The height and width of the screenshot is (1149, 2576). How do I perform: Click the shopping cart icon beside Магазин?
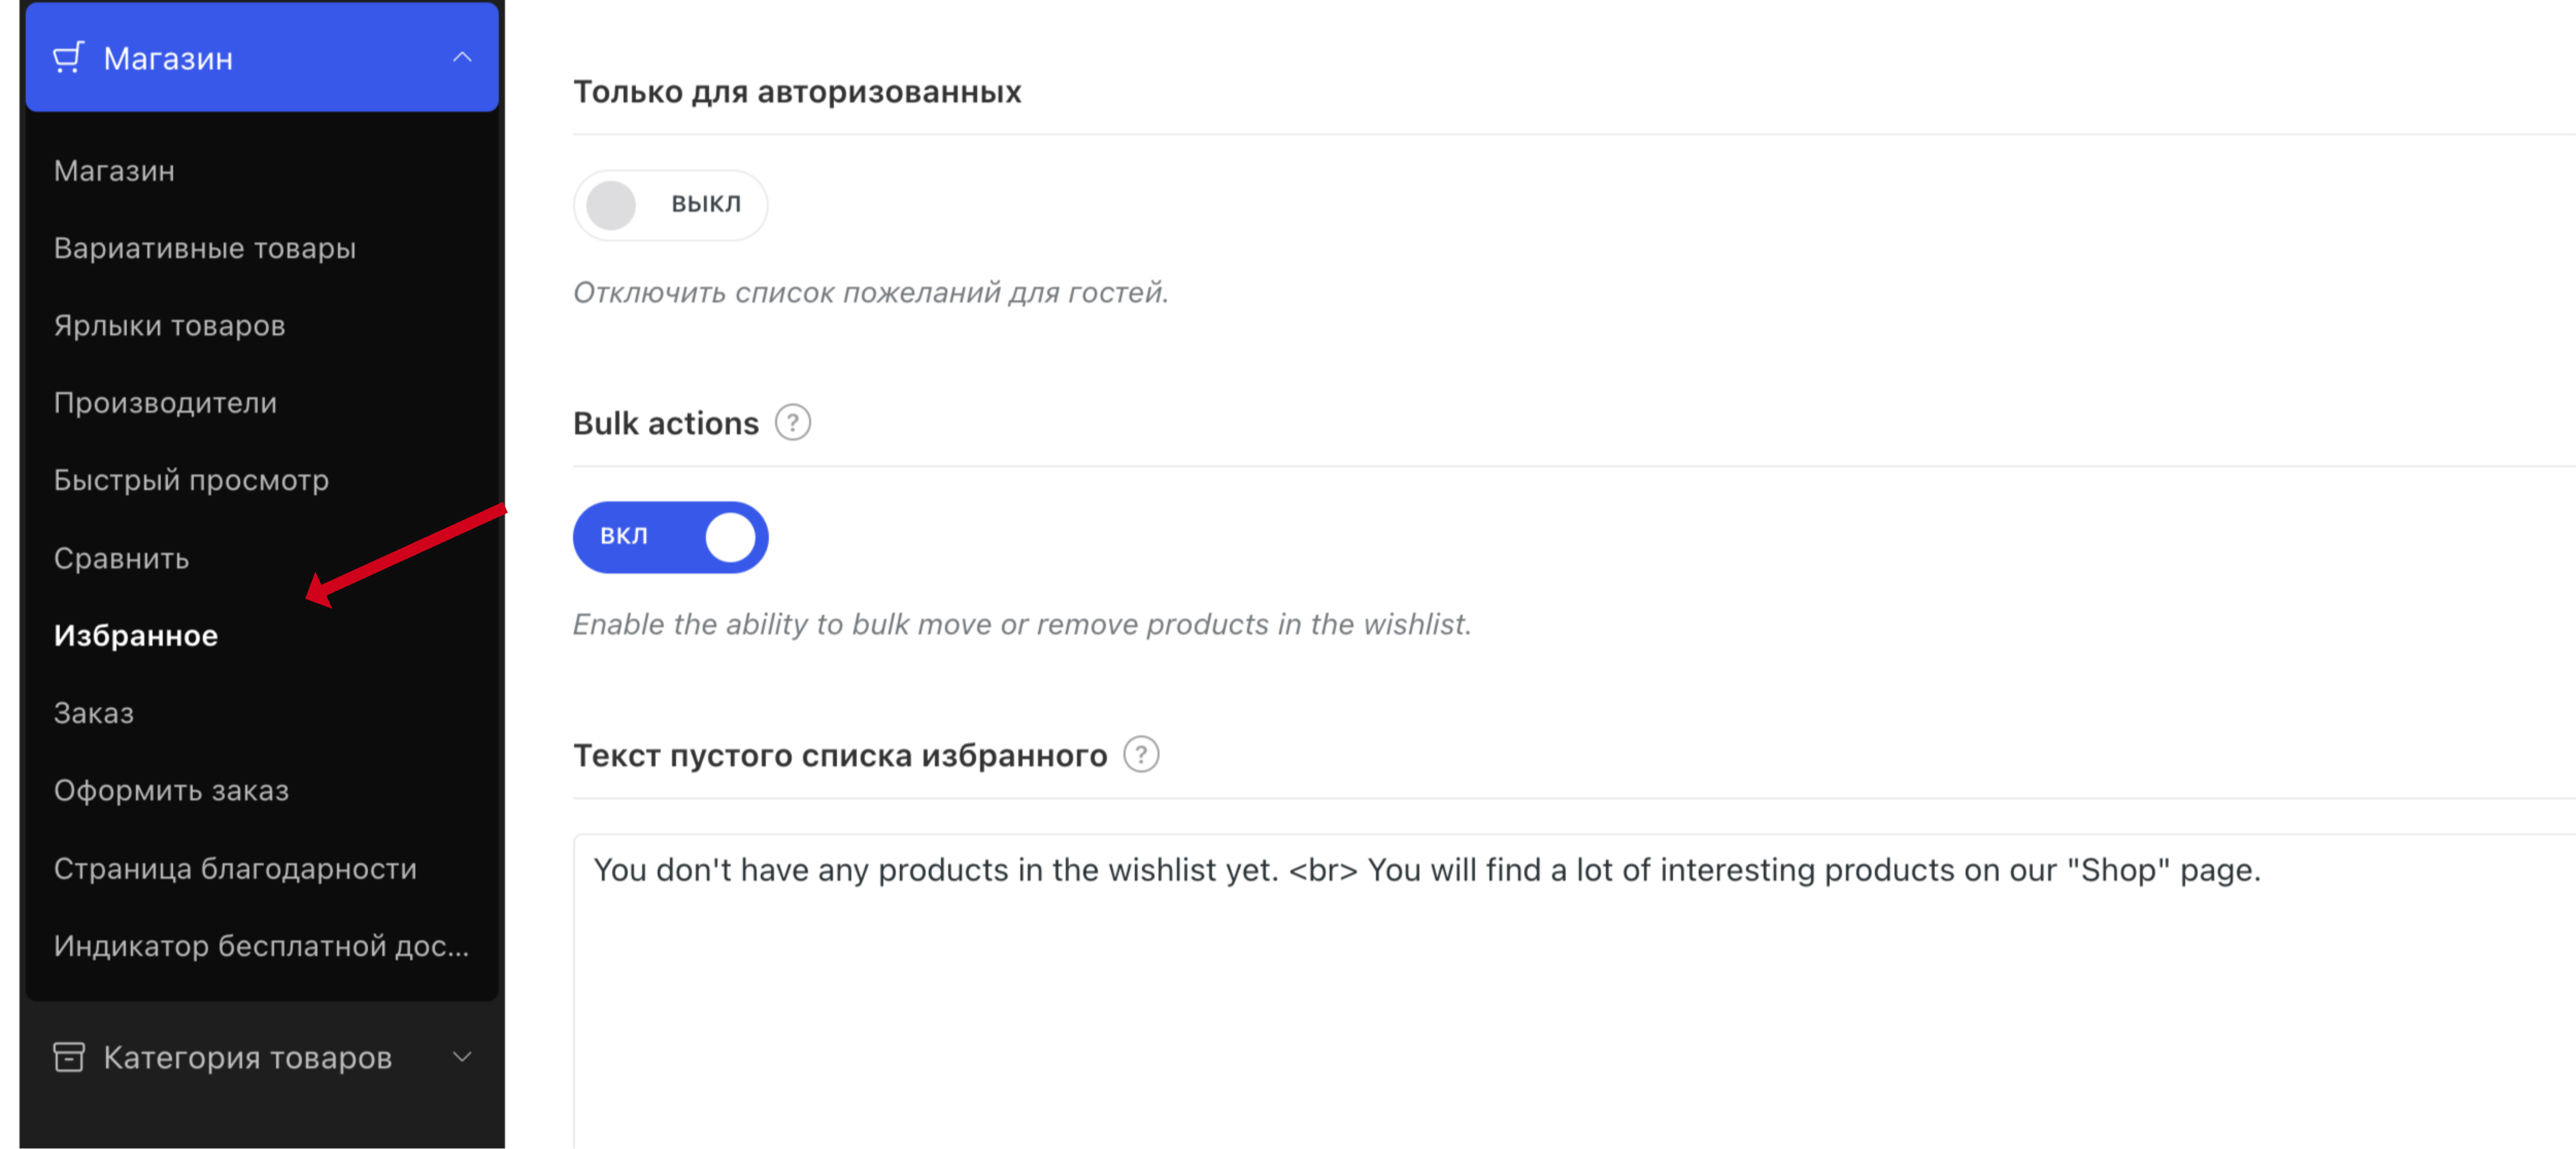[68, 58]
